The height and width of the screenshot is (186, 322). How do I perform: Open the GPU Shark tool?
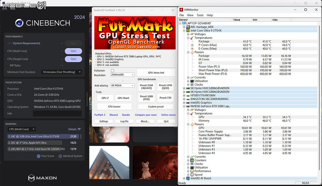pos(123,98)
